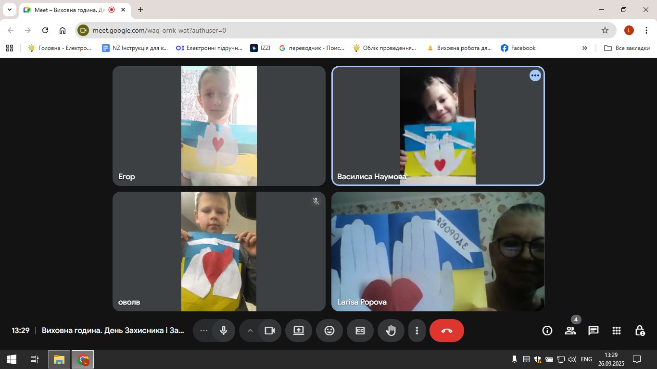The image size is (657, 369).
Task: Expand the hidden bookmarks overflow arrows
Action: click(x=585, y=48)
